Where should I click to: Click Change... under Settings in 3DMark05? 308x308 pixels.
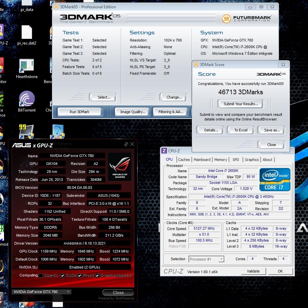pos(173,97)
